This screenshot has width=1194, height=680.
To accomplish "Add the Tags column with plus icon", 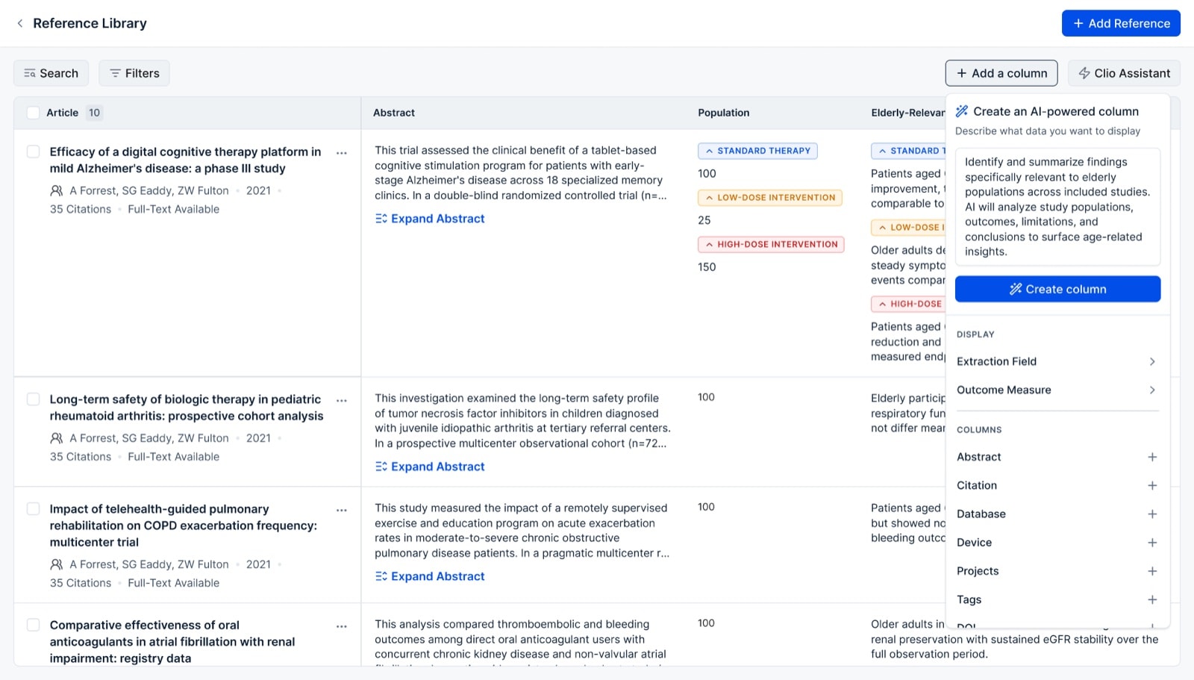I will [1152, 599].
